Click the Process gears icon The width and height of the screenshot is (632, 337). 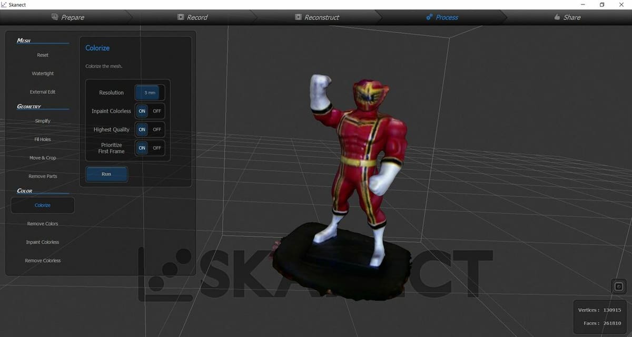tap(430, 17)
